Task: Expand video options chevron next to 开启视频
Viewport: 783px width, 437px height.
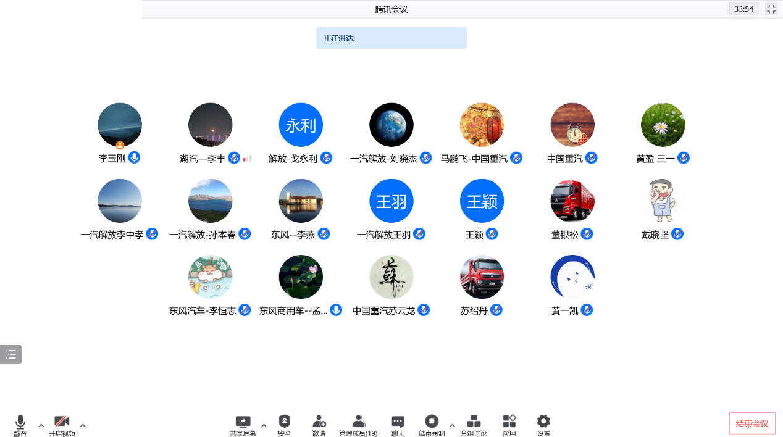Action: point(82,425)
